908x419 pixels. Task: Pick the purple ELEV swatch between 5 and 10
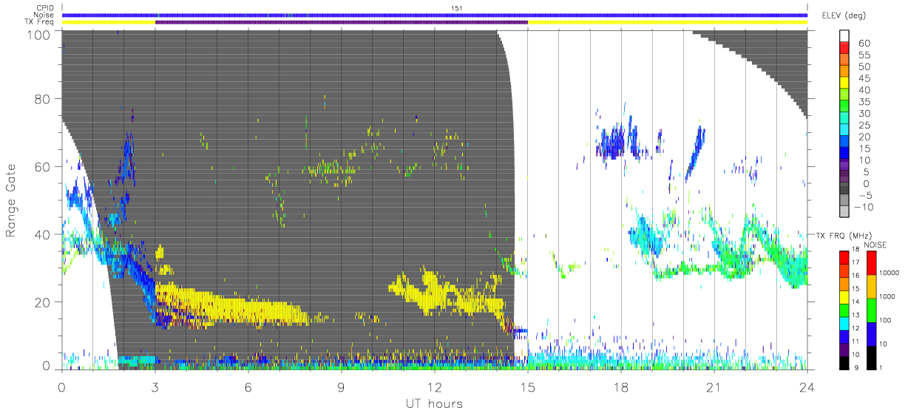pos(844,164)
